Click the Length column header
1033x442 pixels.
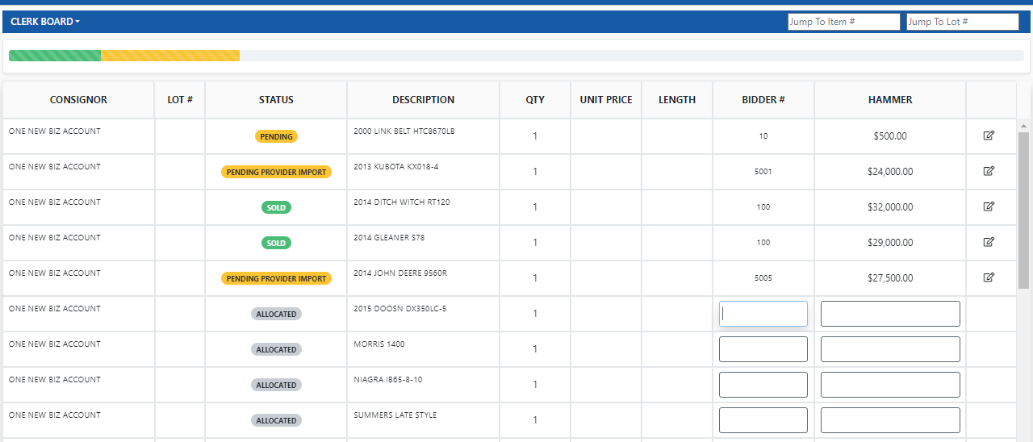point(677,100)
